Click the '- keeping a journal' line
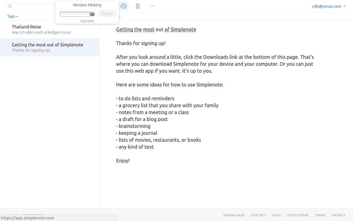This screenshot has height=221, width=353. (137, 133)
